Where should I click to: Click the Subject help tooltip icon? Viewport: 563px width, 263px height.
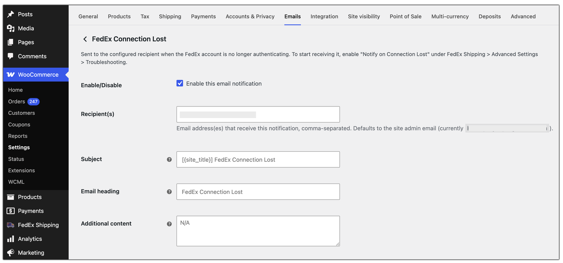pyautogui.click(x=169, y=159)
